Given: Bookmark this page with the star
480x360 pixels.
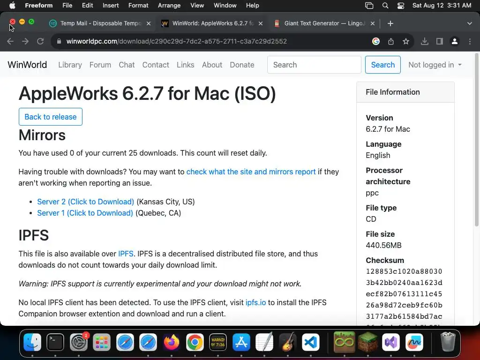Looking at the screenshot, I should point(406,41).
